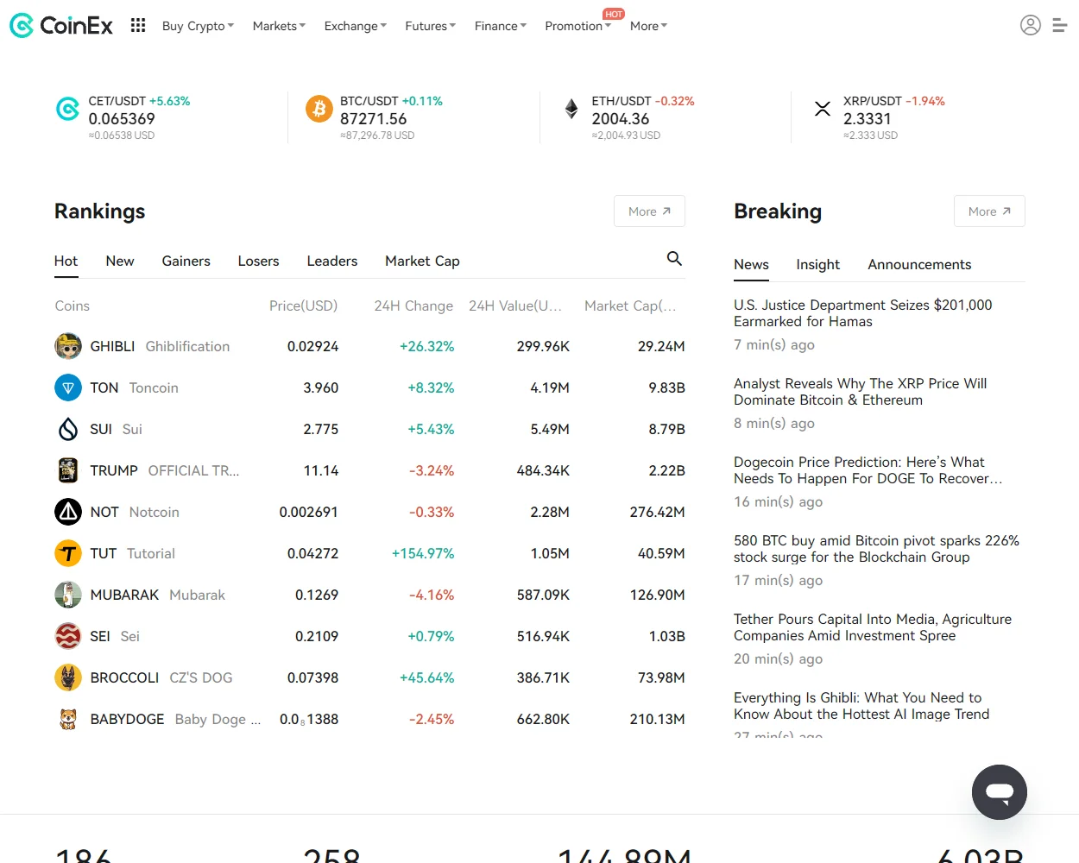Image resolution: width=1079 pixels, height=863 pixels.
Task: Open the chat support bubble
Action: click(999, 791)
